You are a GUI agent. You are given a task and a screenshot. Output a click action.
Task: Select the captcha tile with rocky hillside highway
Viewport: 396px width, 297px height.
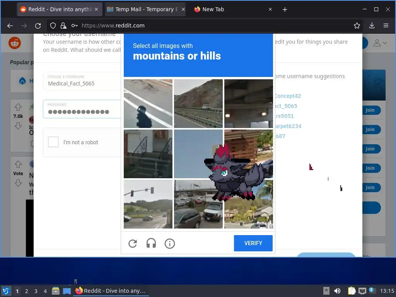(198, 104)
